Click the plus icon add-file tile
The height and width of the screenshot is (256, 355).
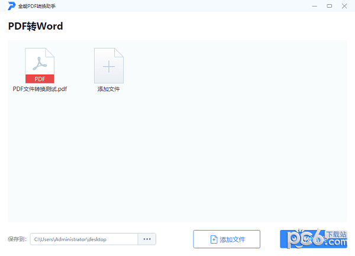click(109, 66)
